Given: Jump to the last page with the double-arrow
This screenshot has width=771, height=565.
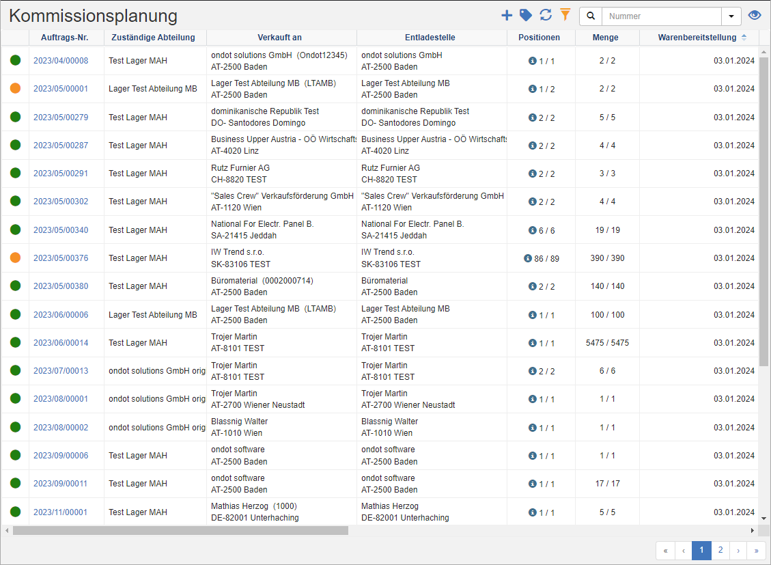Looking at the screenshot, I should tap(756, 550).
